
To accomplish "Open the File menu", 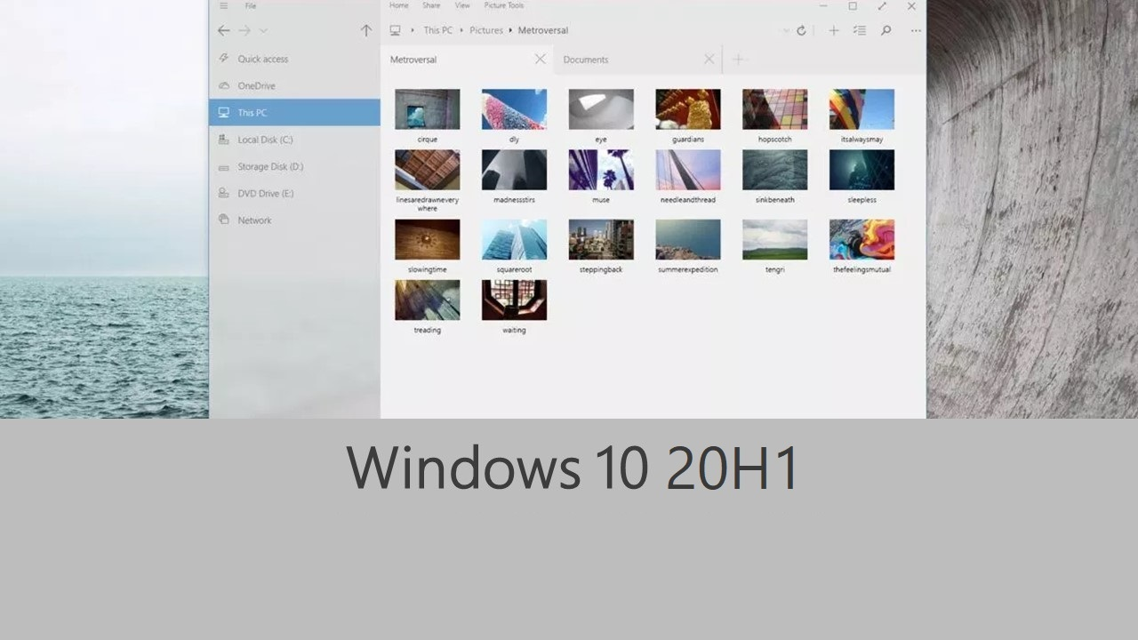I will click(x=251, y=5).
